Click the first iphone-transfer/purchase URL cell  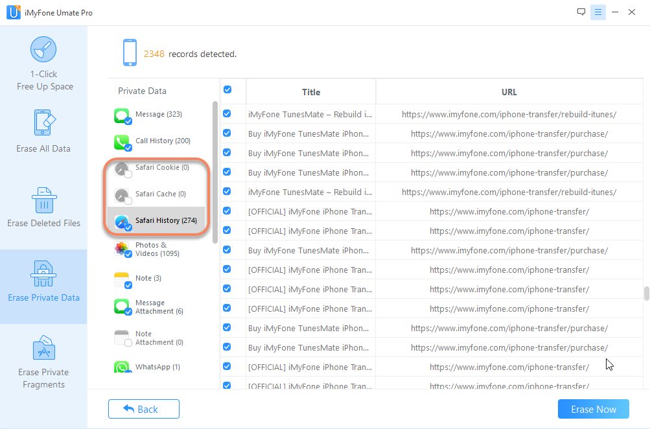click(509, 134)
